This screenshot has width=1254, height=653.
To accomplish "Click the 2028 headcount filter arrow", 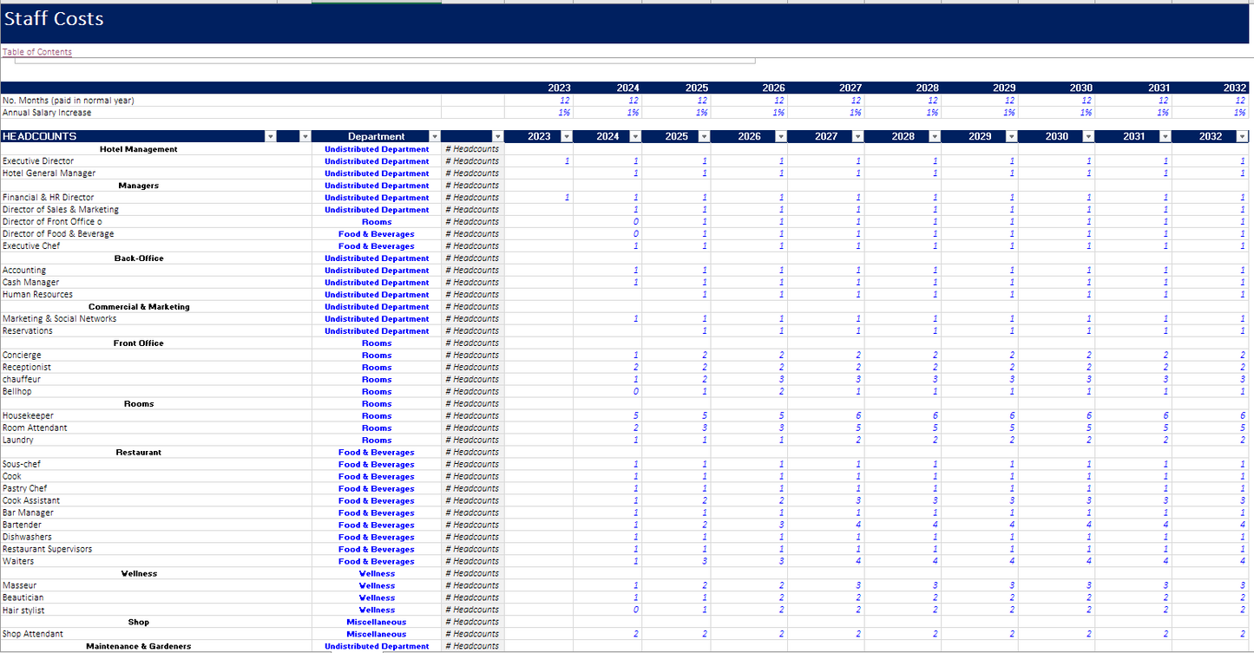I will pyautogui.click(x=934, y=137).
